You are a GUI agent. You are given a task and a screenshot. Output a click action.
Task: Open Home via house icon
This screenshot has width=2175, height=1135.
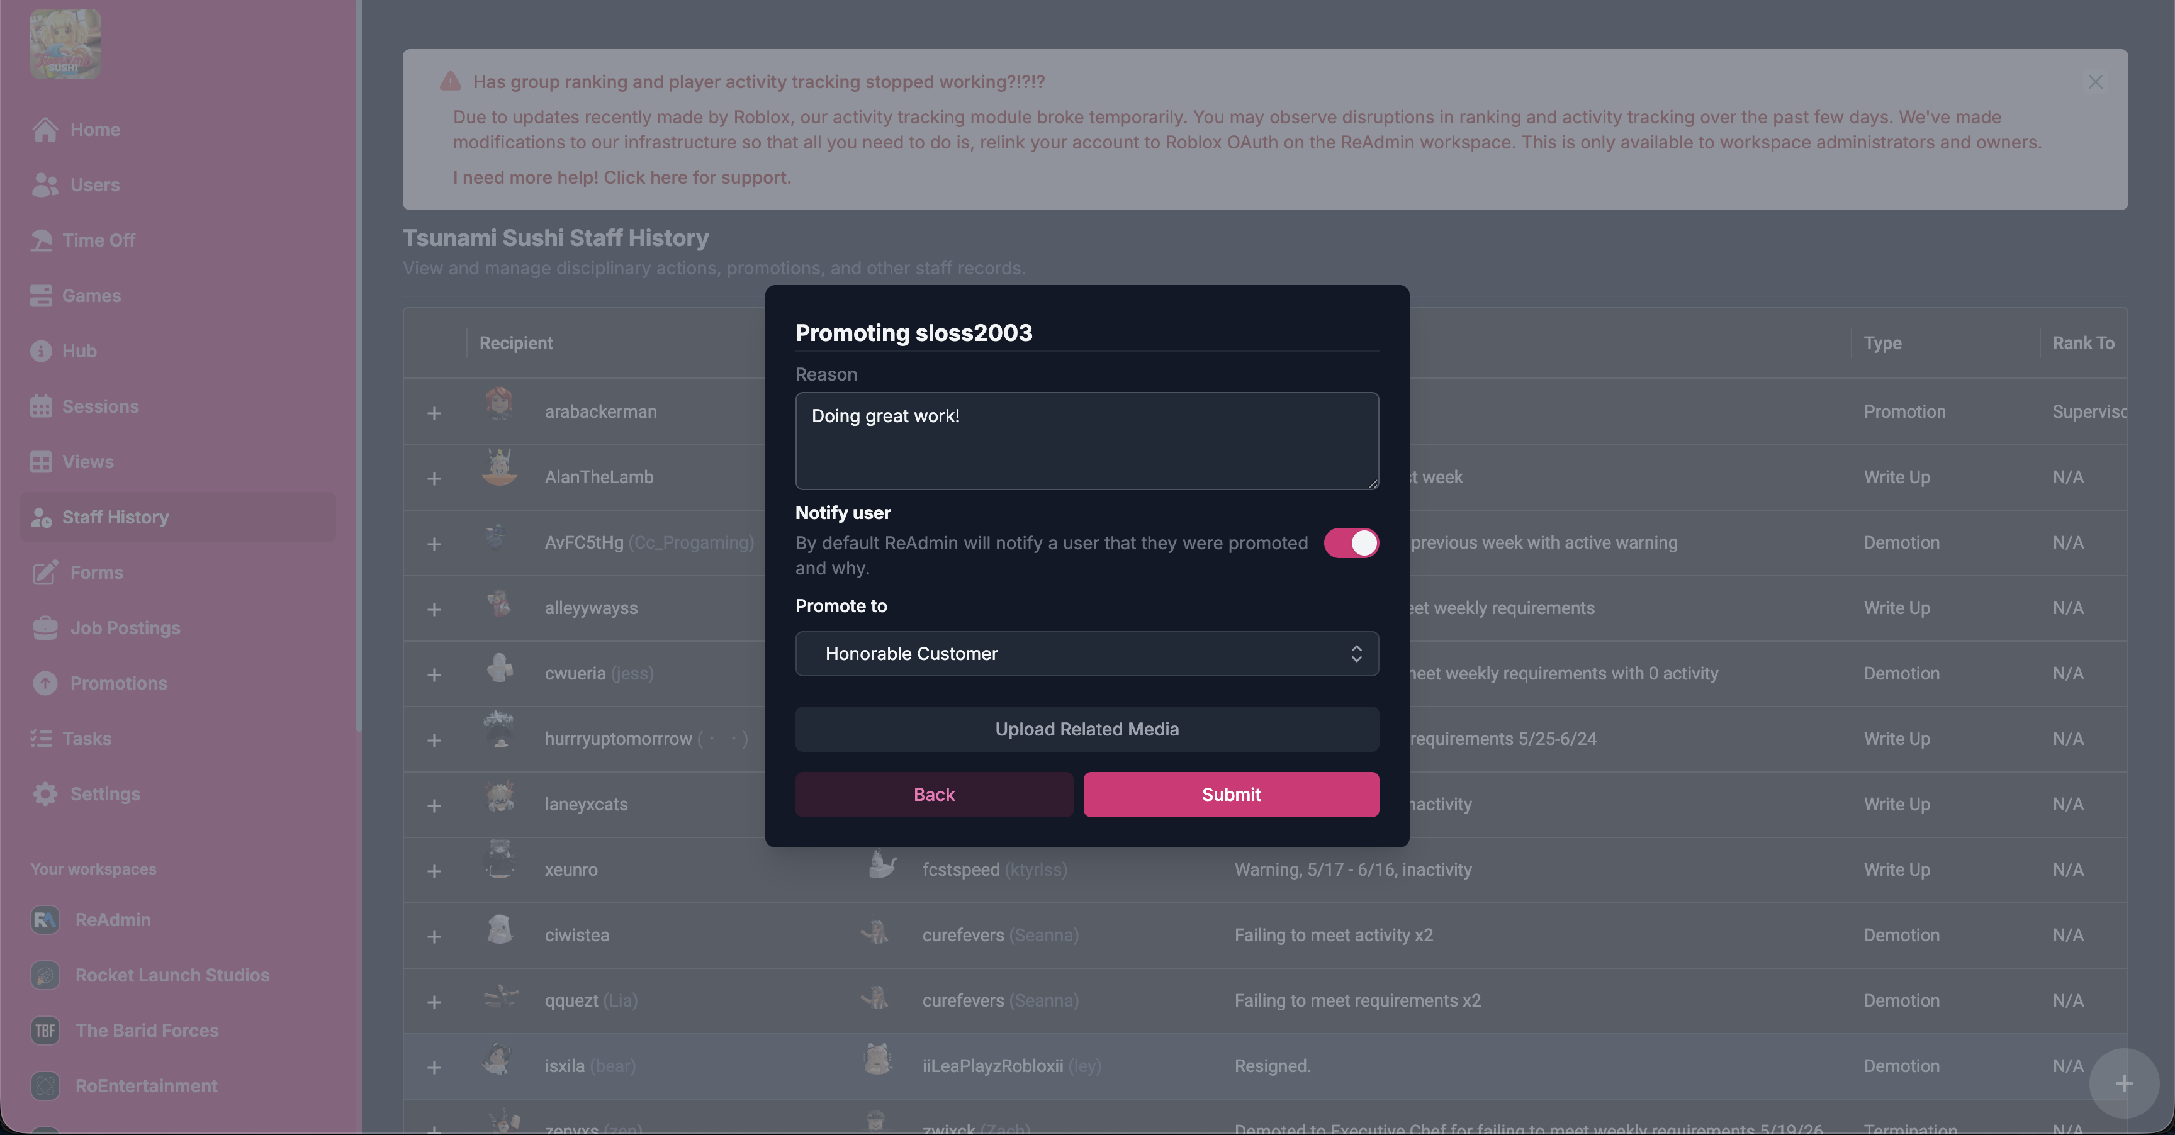pyautogui.click(x=45, y=130)
